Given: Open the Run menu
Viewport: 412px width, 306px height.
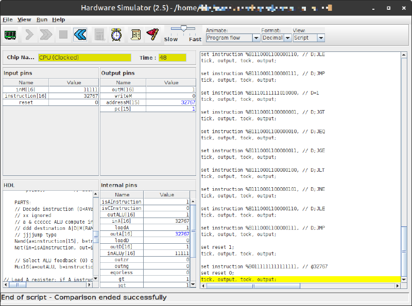Looking at the screenshot, I should coord(42,20).
